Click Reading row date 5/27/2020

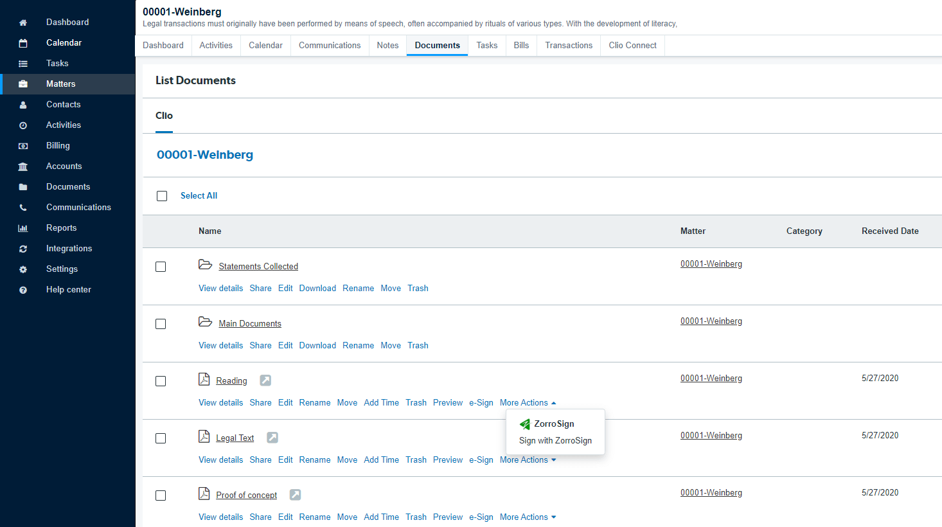click(880, 379)
